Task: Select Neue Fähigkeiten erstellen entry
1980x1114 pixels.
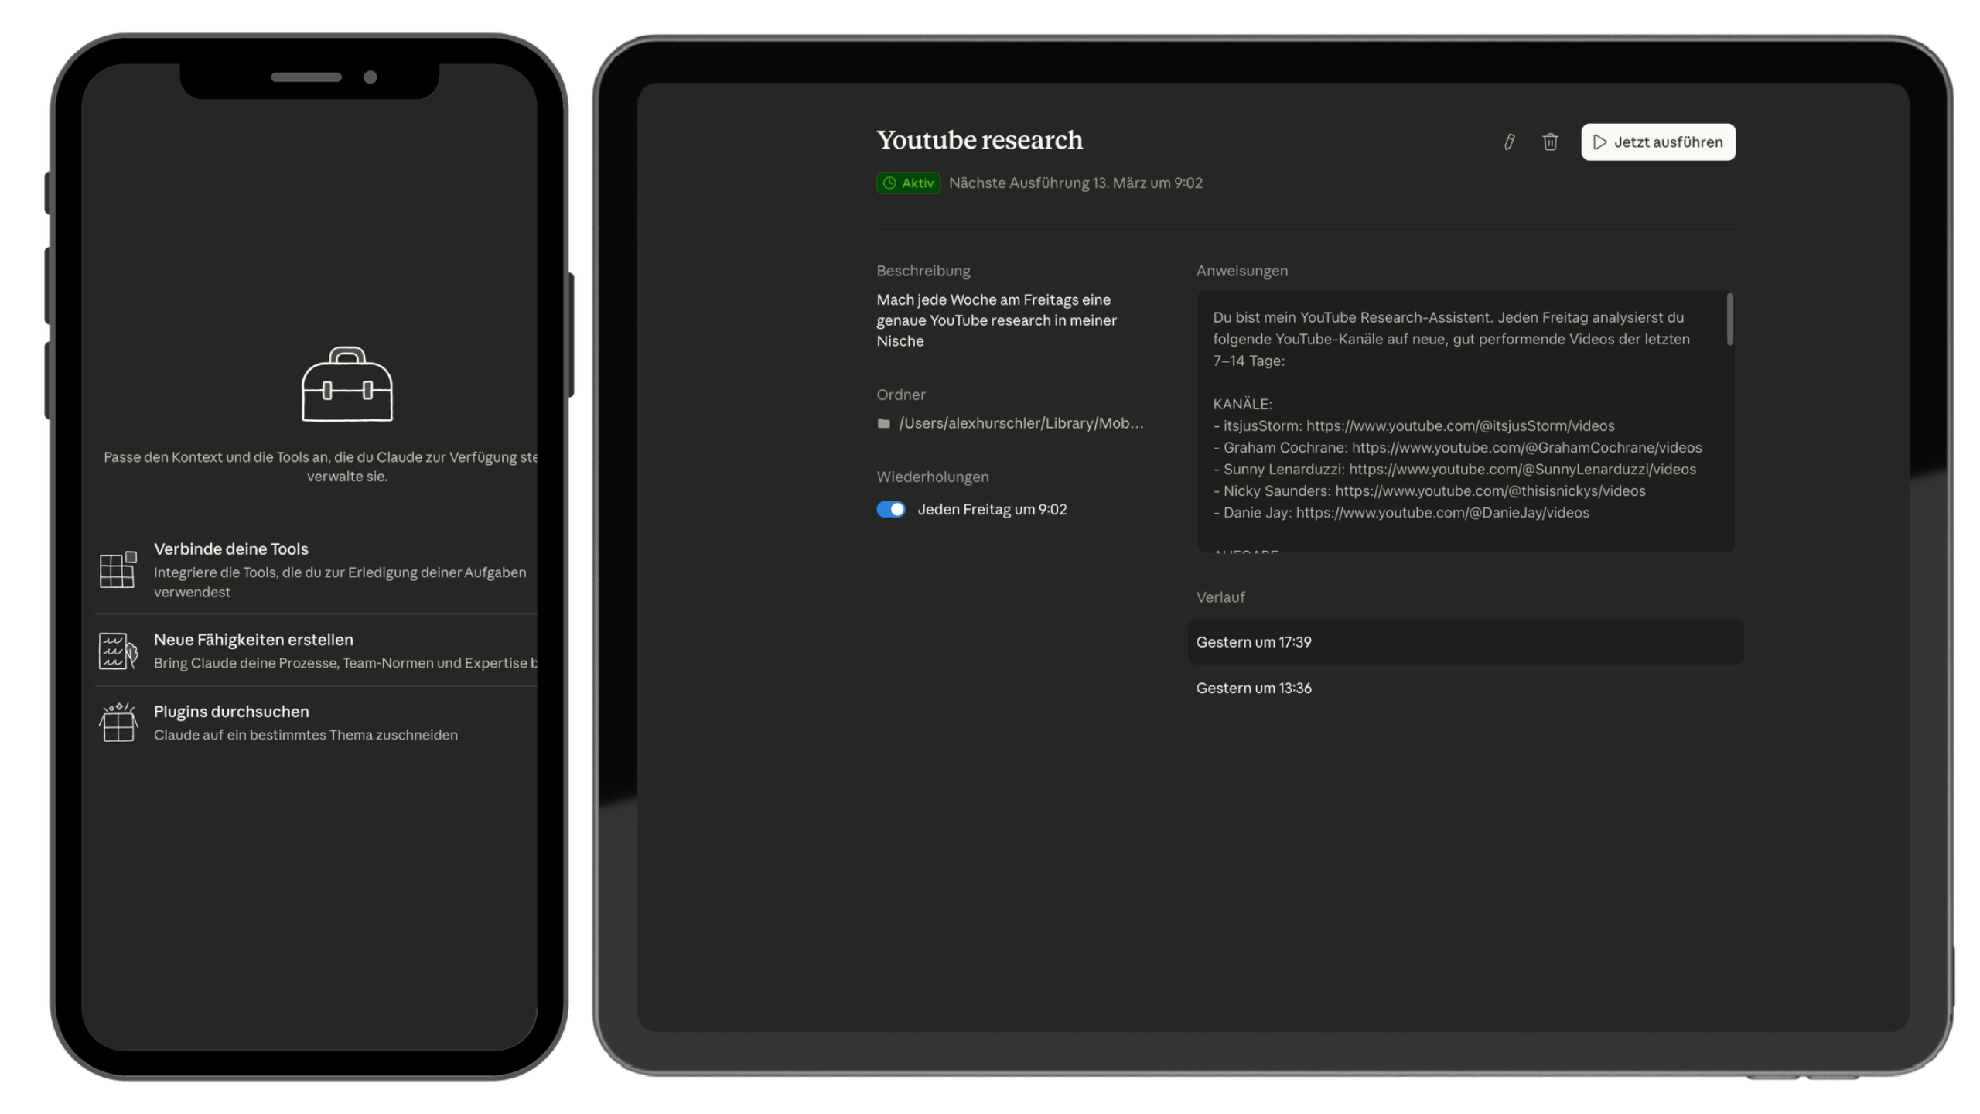Action: point(253,640)
